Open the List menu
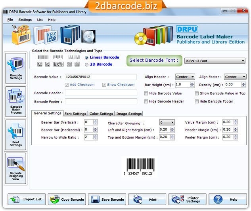This screenshot has height=211, width=251. [40, 20]
